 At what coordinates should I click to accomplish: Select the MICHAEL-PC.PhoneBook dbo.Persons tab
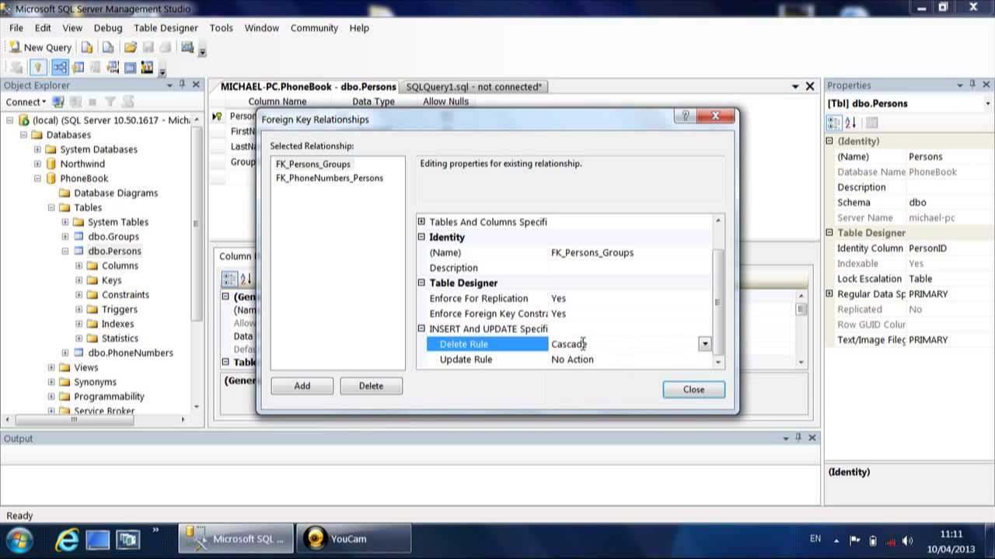tap(308, 87)
